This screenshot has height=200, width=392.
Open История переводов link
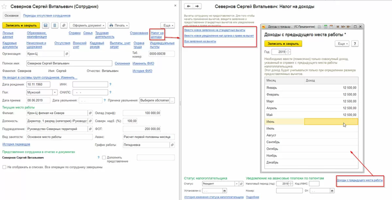pos(16,144)
